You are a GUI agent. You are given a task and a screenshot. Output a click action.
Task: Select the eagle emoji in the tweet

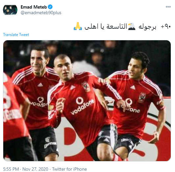coord(132,26)
